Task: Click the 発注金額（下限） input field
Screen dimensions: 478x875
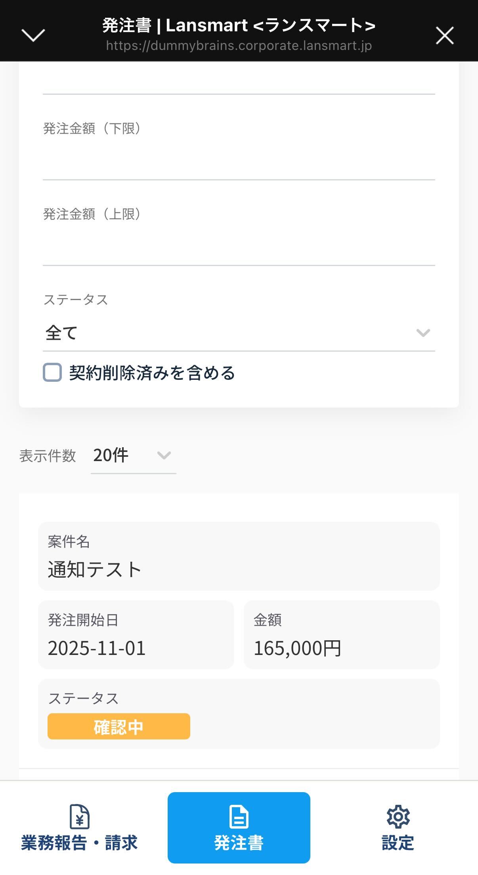Action: [239, 163]
